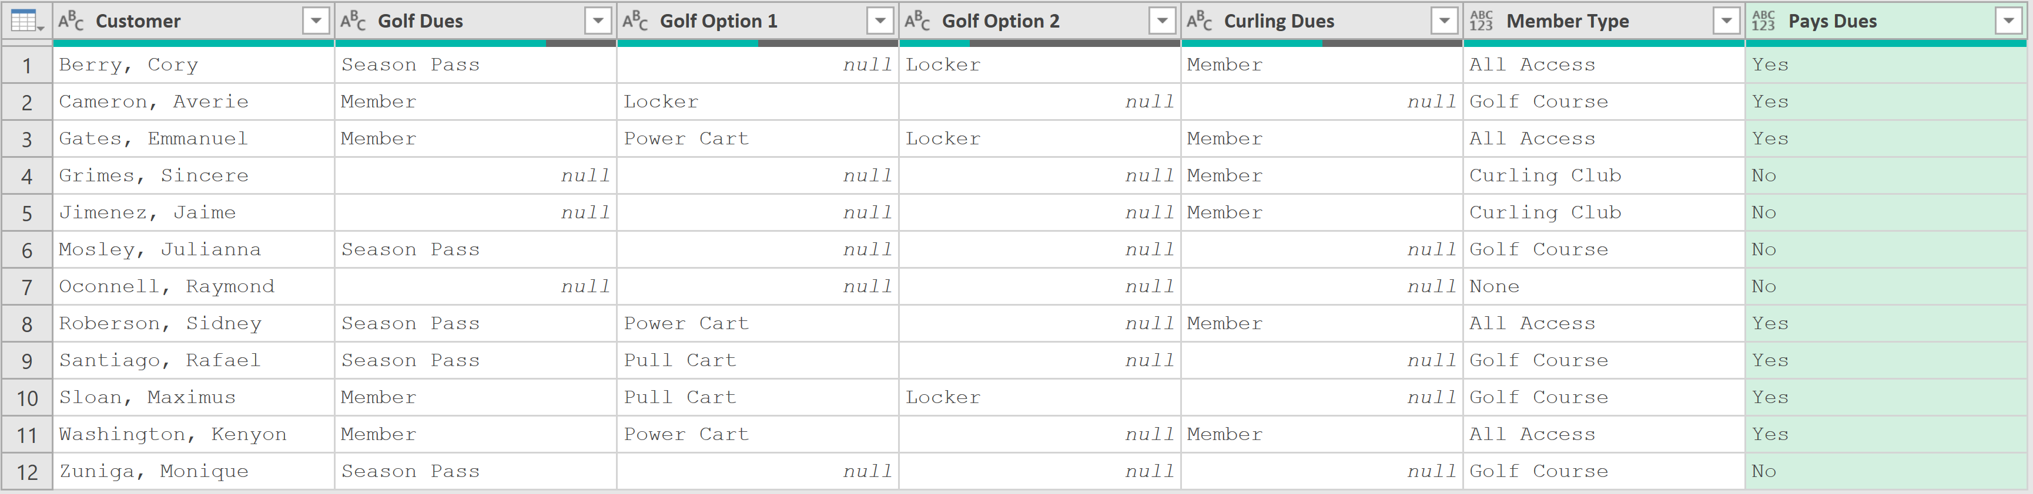Open the Member Type filter dropdown
Image resolution: width=2033 pixels, height=494 pixels.
[1726, 21]
